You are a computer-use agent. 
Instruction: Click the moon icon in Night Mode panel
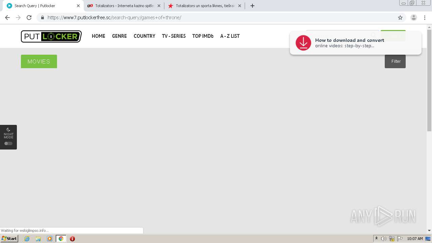click(8, 130)
